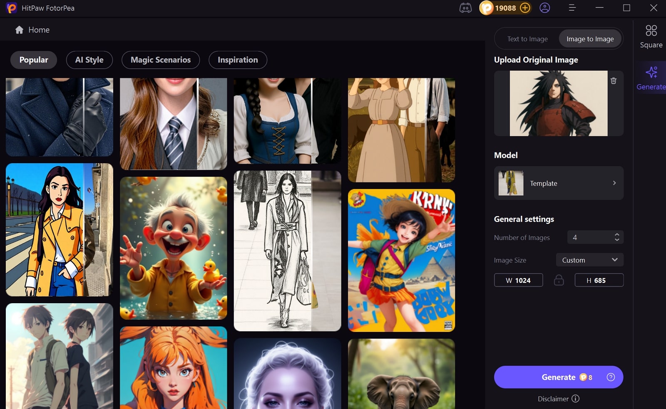Click the uploaded anime warrior image preview
Image resolution: width=666 pixels, height=409 pixels.
pos(559,103)
